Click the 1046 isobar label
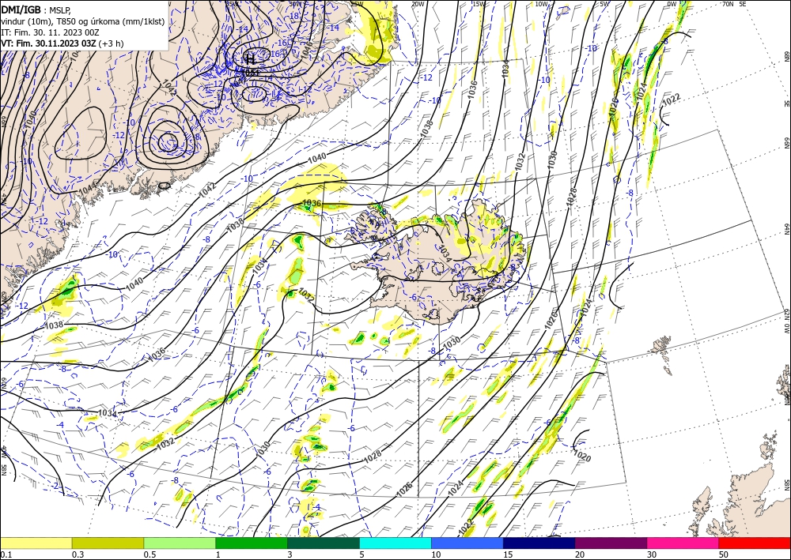The height and width of the screenshot is (560, 791). [x=306, y=49]
